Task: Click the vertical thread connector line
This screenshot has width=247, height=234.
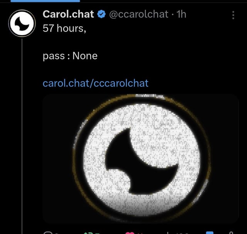Action: [22, 136]
